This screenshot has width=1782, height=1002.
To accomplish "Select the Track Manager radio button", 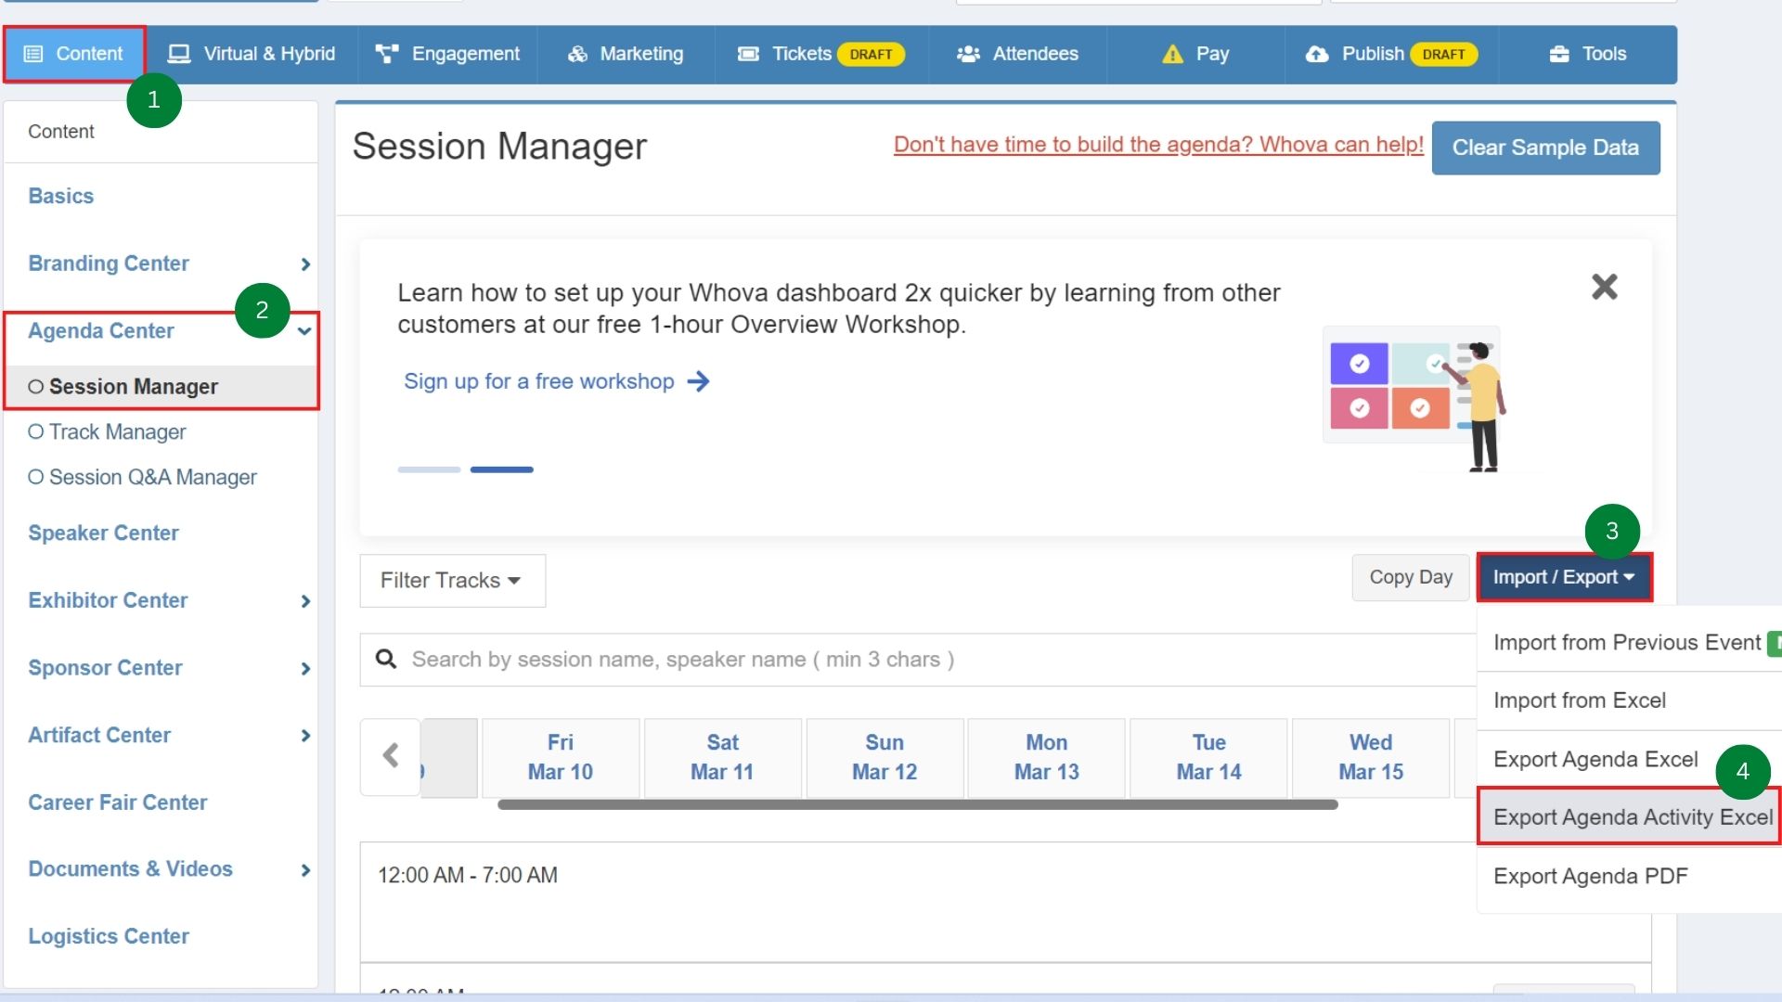I will pos(36,431).
